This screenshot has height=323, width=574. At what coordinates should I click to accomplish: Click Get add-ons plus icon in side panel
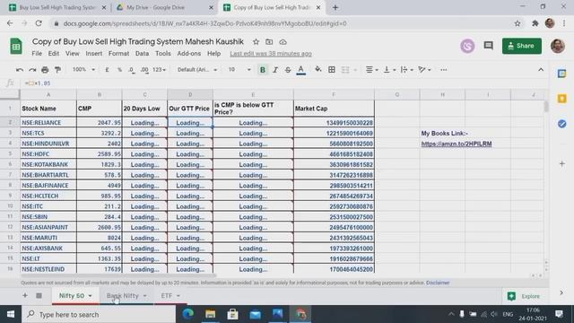[x=562, y=163]
